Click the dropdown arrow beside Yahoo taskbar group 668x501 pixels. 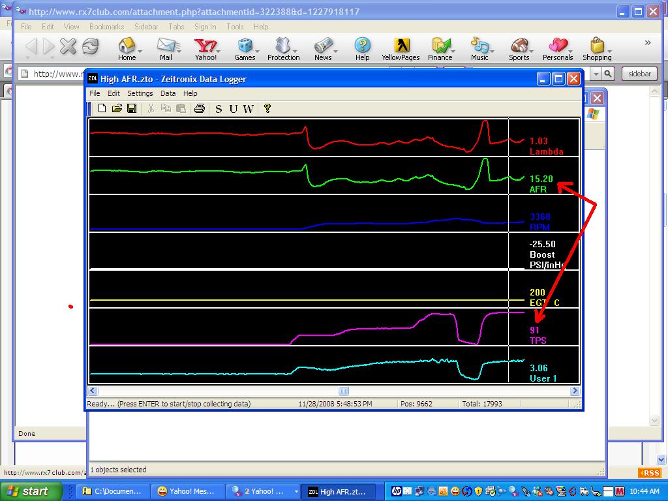296,491
